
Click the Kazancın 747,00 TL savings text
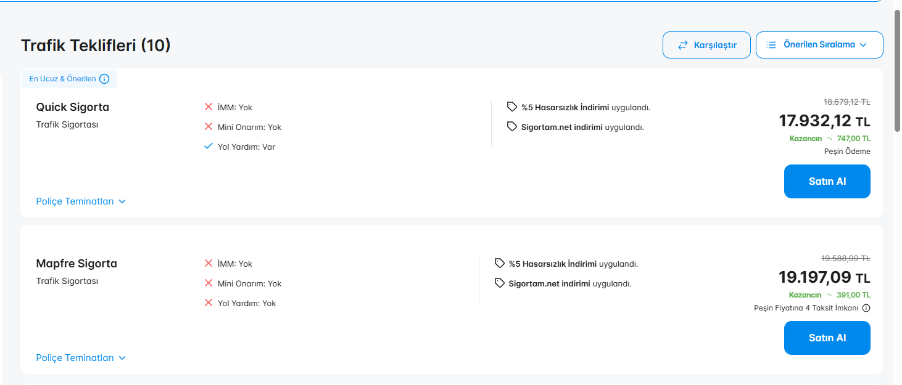830,139
